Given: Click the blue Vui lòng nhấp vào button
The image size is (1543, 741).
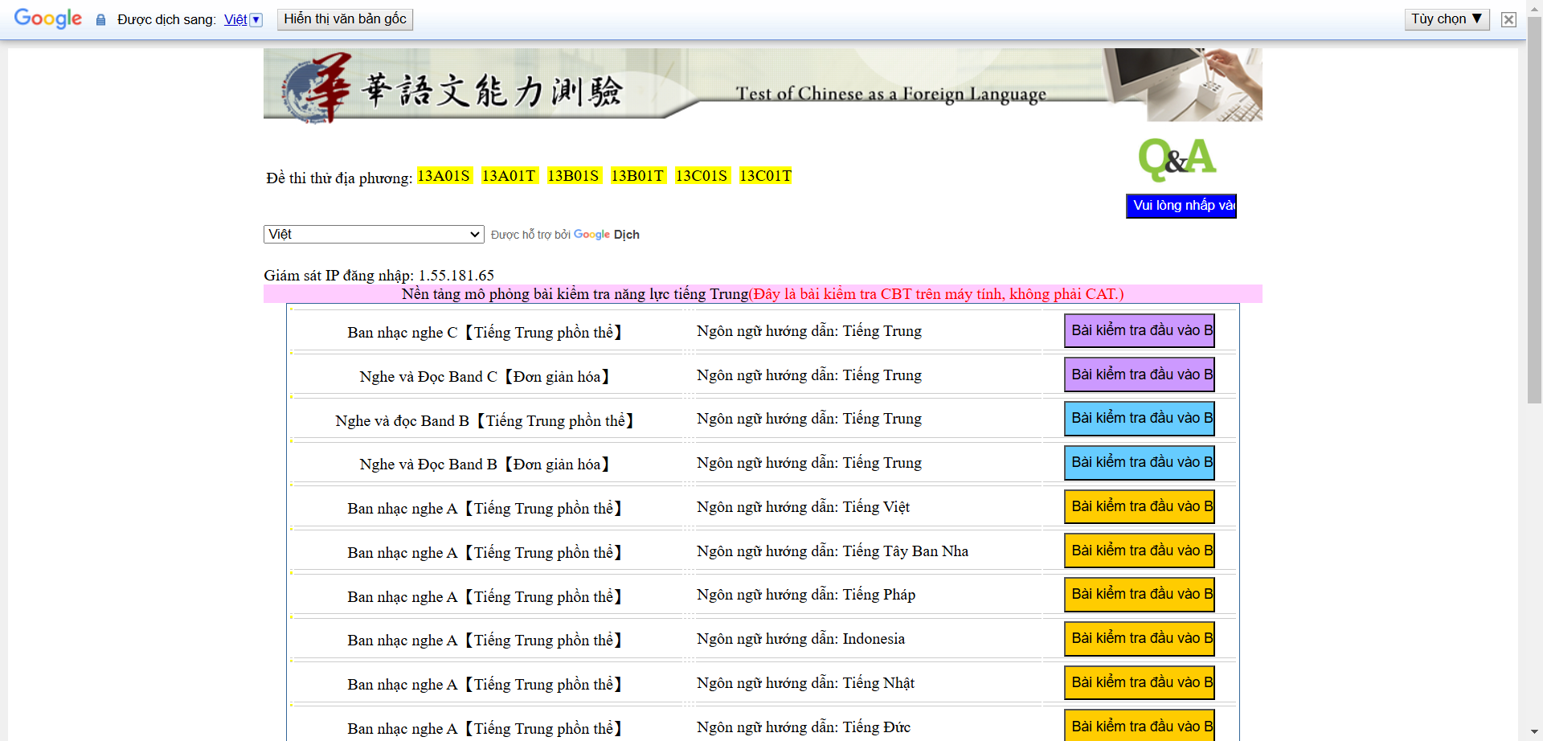Looking at the screenshot, I should click(1181, 206).
